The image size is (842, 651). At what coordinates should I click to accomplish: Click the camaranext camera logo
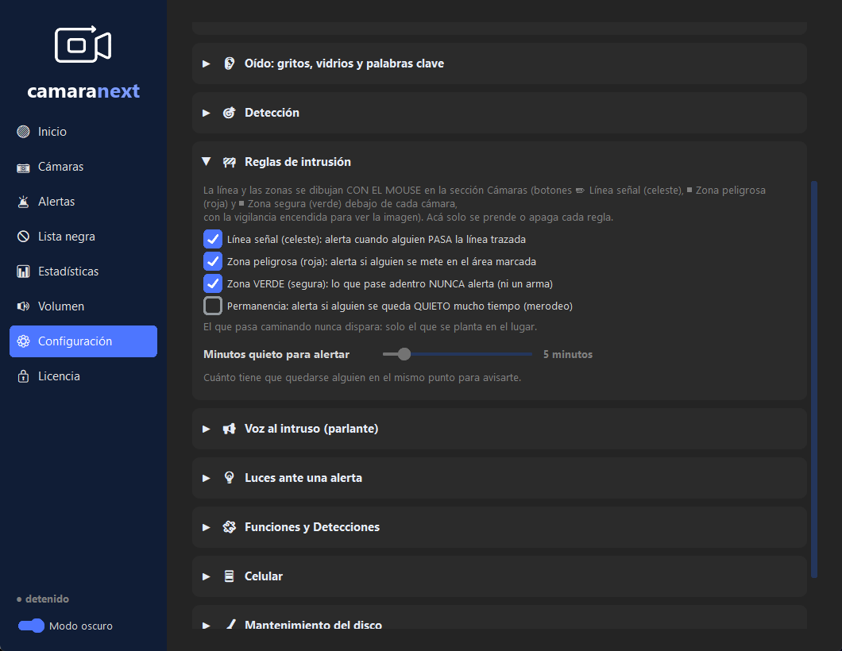pos(83,44)
